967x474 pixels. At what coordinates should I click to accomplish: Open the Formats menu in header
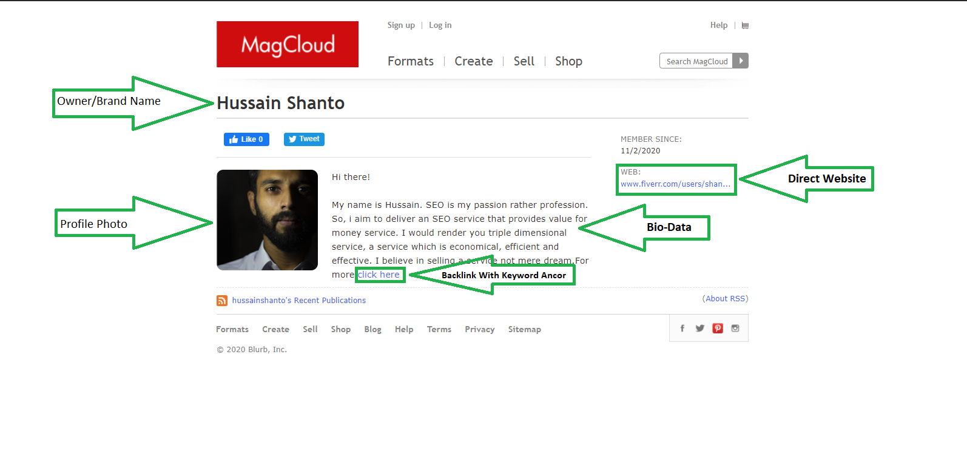click(411, 61)
